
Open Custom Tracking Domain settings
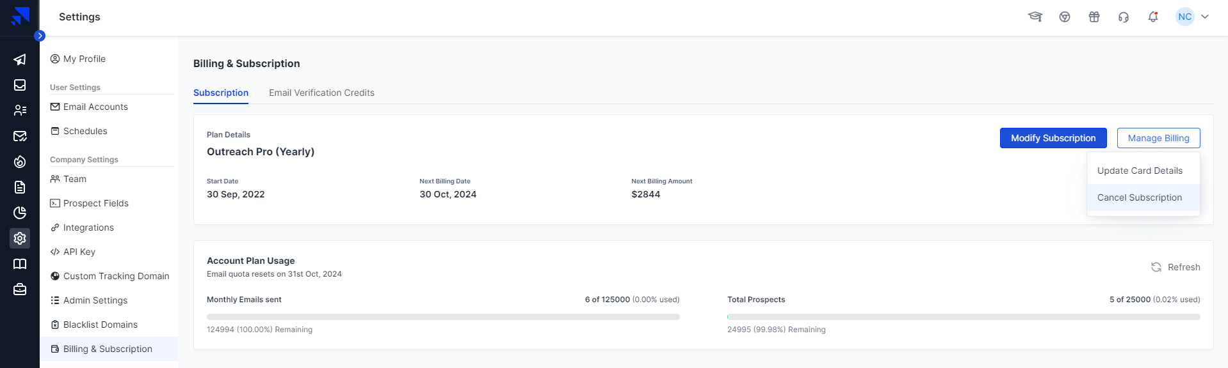(x=110, y=276)
